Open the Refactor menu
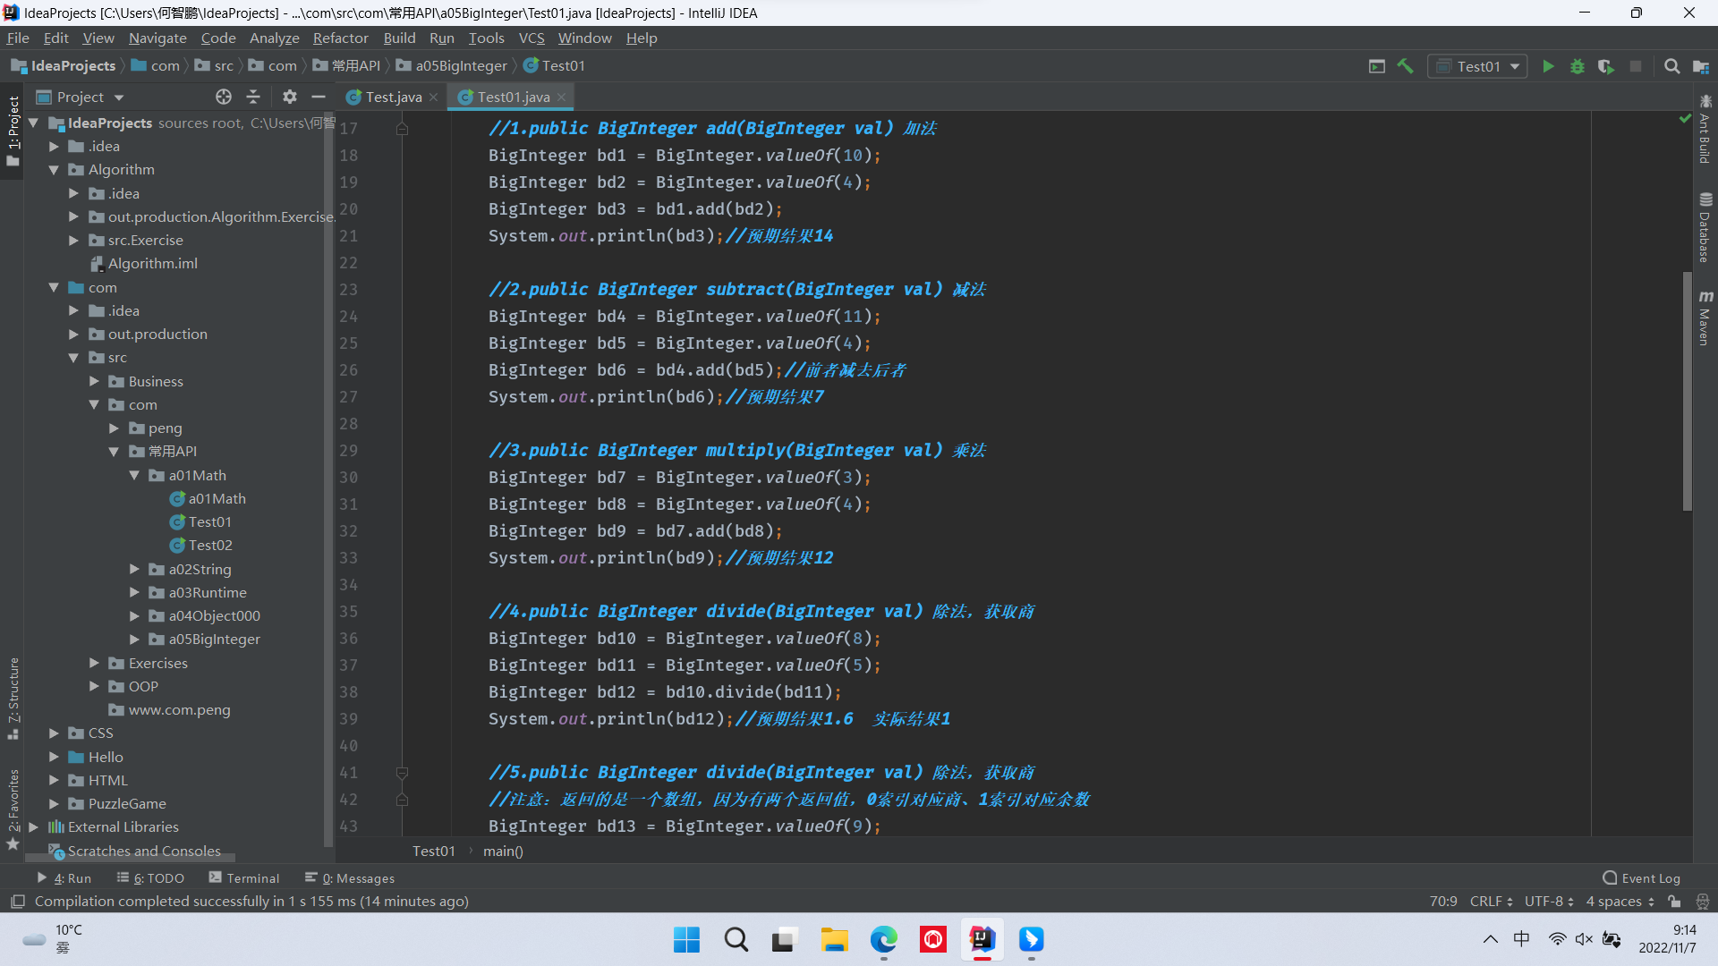Image resolution: width=1718 pixels, height=966 pixels. 340,38
